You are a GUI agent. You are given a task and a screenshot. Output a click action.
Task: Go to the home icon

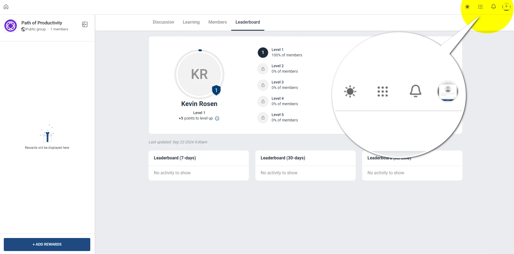(6, 7)
